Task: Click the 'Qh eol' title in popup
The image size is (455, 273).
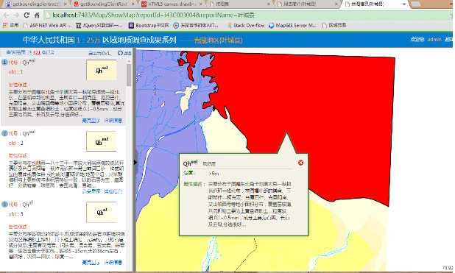Action: click(190, 163)
